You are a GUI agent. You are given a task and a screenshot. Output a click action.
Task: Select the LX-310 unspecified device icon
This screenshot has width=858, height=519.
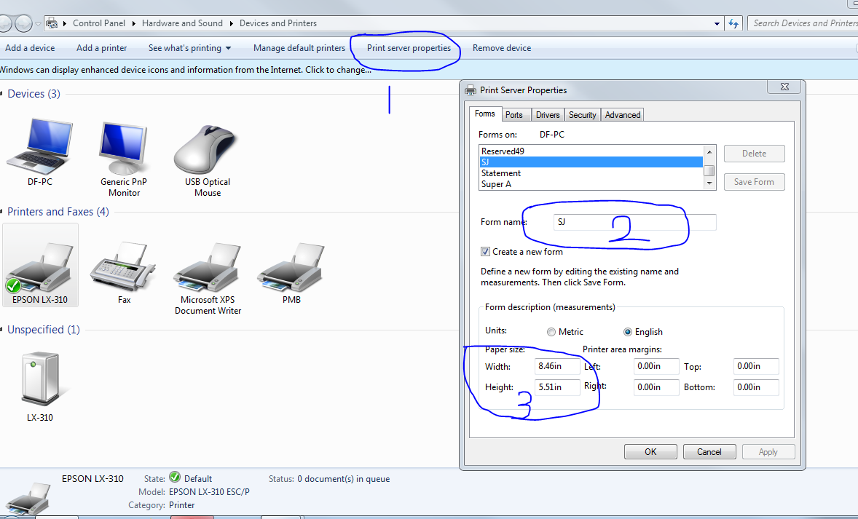tap(40, 379)
